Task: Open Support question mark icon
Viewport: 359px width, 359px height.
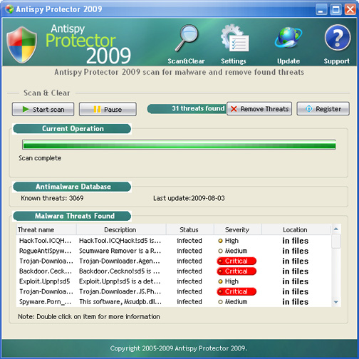Action: (338, 37)
